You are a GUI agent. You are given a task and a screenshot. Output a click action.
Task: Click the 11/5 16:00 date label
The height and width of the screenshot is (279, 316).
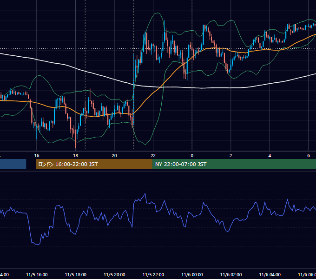click(37, 274)
